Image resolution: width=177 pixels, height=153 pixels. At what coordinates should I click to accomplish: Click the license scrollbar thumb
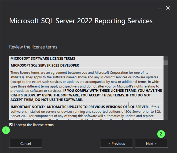coord(166,63)
